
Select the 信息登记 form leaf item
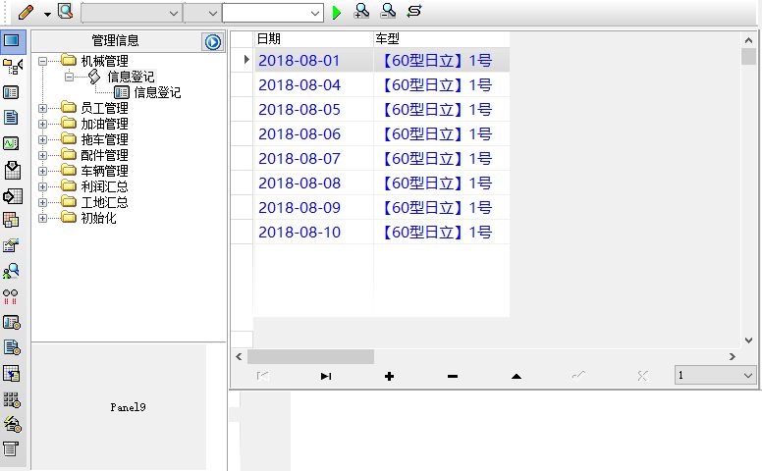(x=157, y=92)
